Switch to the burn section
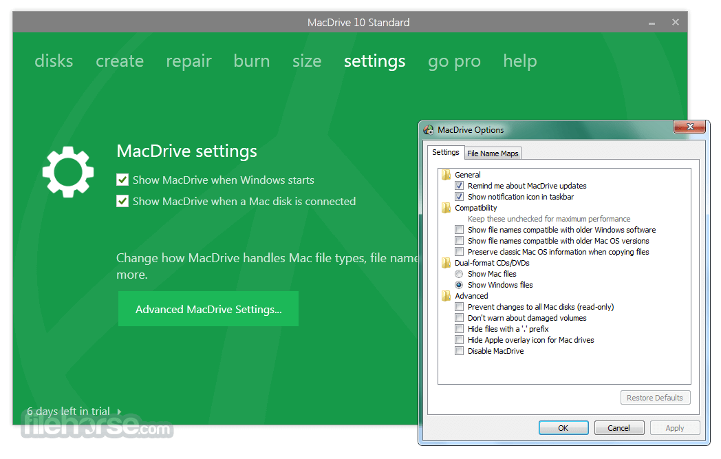The width and height of the screenshot is (721, 459). (252, 61)
